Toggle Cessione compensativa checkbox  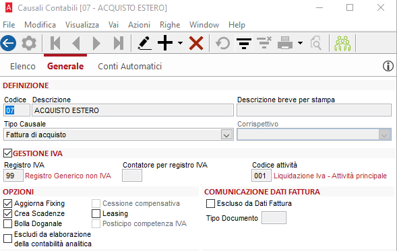[96, 203]
